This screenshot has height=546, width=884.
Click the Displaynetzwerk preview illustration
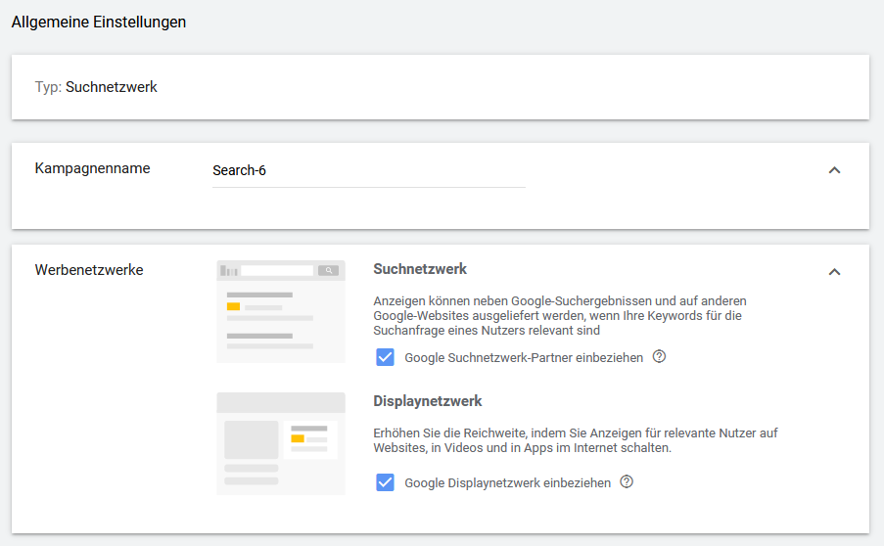tap(281, 443)
